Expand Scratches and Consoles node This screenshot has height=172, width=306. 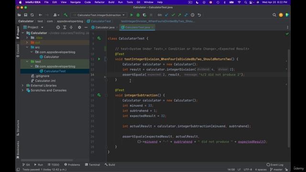click(x=22, y=90)
